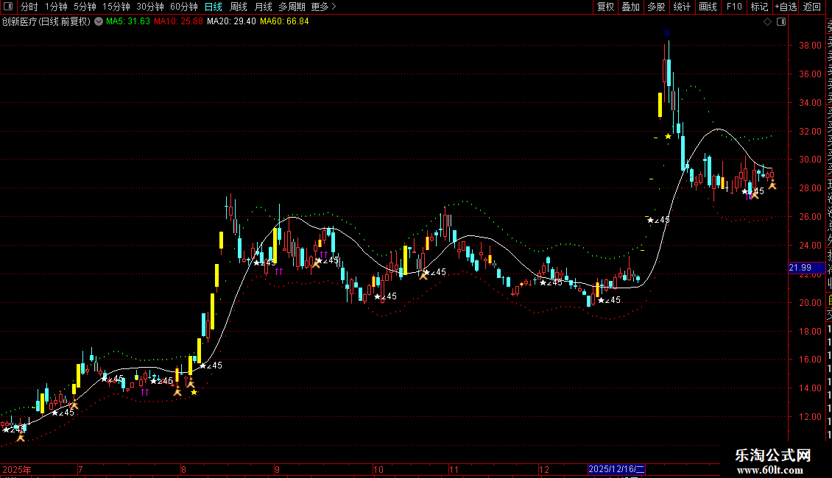Switch to 月线 monthly chart
Viewport: 832px width, 478px height.
tap(263, 7)
